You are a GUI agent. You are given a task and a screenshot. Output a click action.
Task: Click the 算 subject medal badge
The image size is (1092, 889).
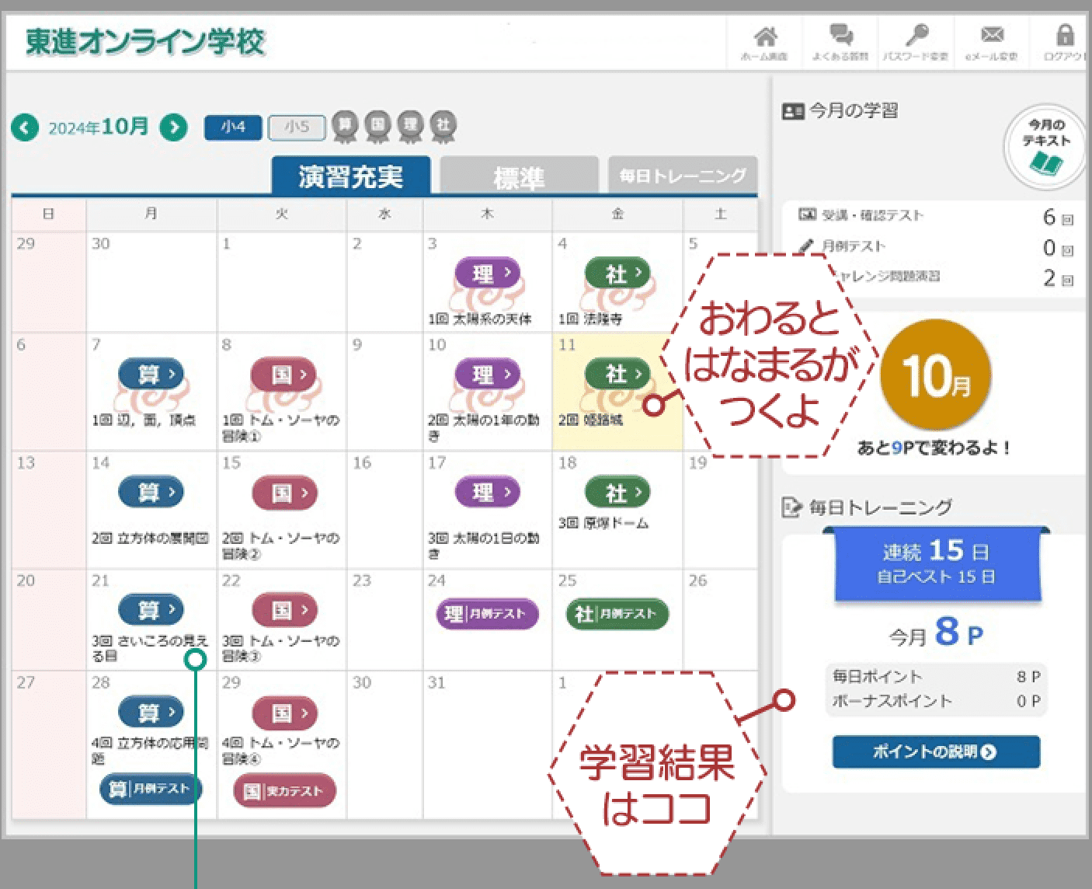[x=344, y=125]
